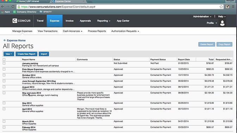Click the Copy Report button
The image size is (237, 133).
click(x=224, y=44)
